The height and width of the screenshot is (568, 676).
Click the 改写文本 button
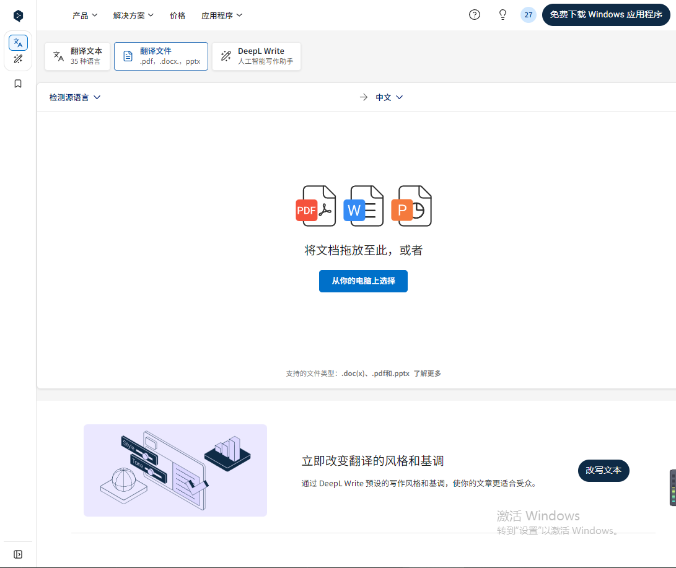point(603,471)
